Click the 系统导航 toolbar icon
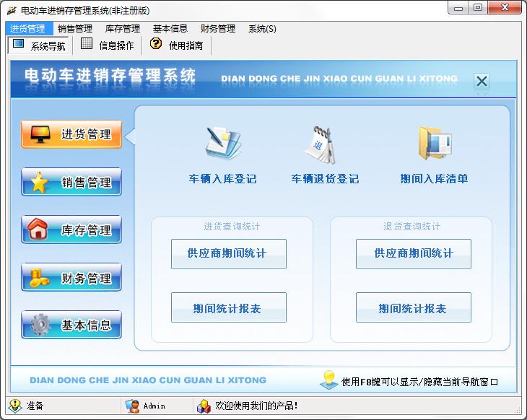The width and height of the screenshot is (527, 420). coord(18,44)
